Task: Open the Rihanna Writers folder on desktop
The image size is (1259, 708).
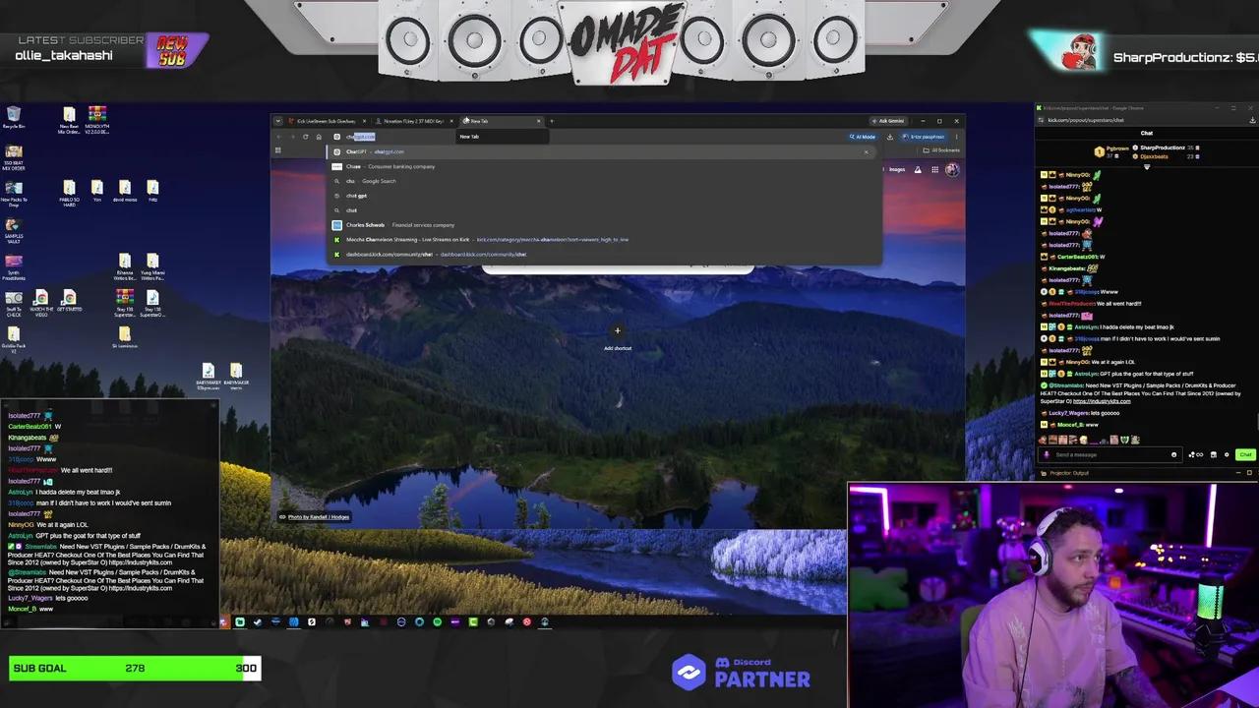Action: click(125, 266)
